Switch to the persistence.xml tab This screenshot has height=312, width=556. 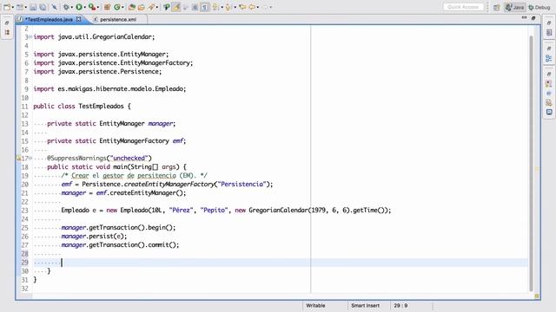(x=118, y=19)
